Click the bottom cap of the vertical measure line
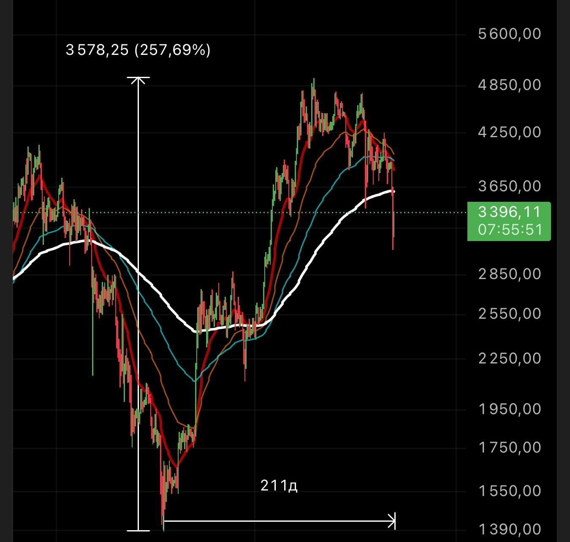Screen dimensions: 570x542 (x=138, y=530)
